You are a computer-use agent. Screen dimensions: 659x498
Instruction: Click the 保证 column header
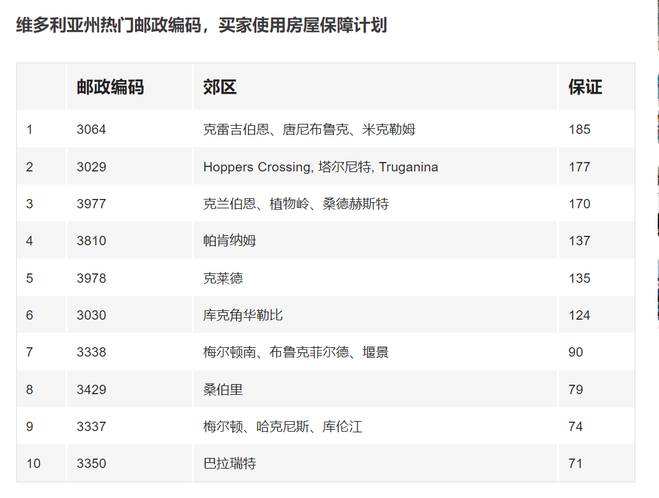point(585,87)
